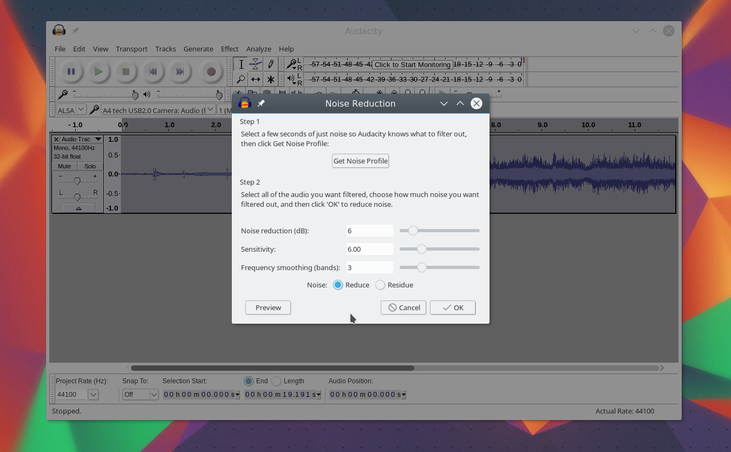731x452 pixels.
Task: Select the Envelope tool
Action: click(x=255, y=64)
